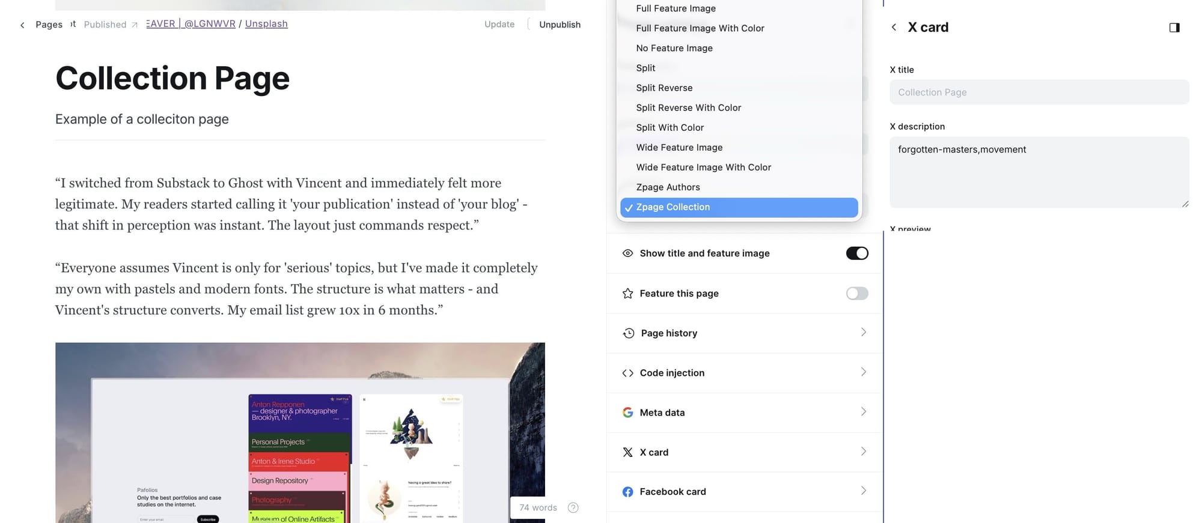Image resolution: width=1202 pixels, height=523 pixels.
Task: Click the X description text area
Action: pyautogui.click(x=1039, y=172)
